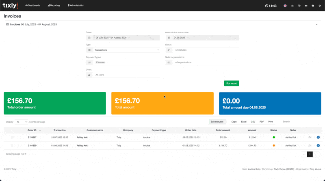Sort by Order date column header
Viewport: 325px width, 181px height.
click(x=191, y=130)
